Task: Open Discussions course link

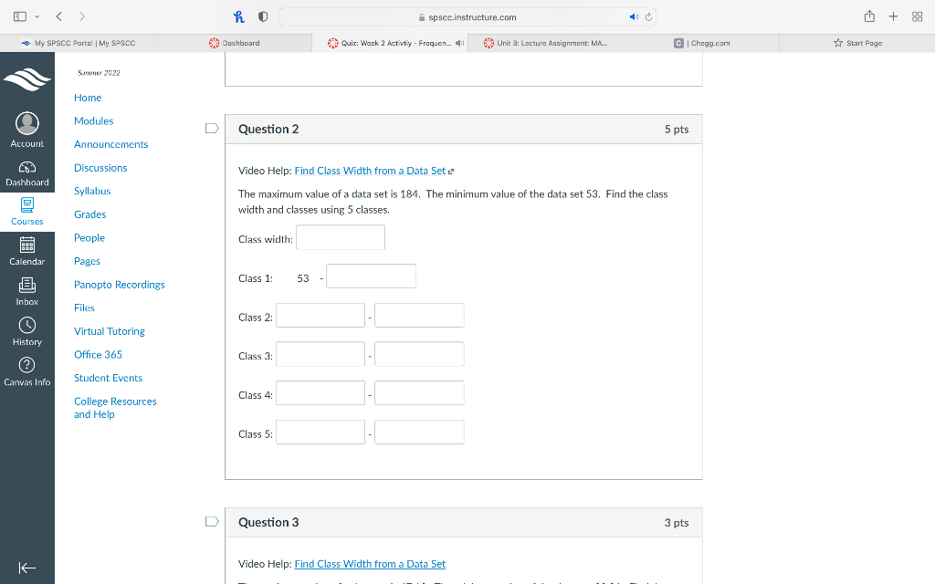Action: (100, 168)
